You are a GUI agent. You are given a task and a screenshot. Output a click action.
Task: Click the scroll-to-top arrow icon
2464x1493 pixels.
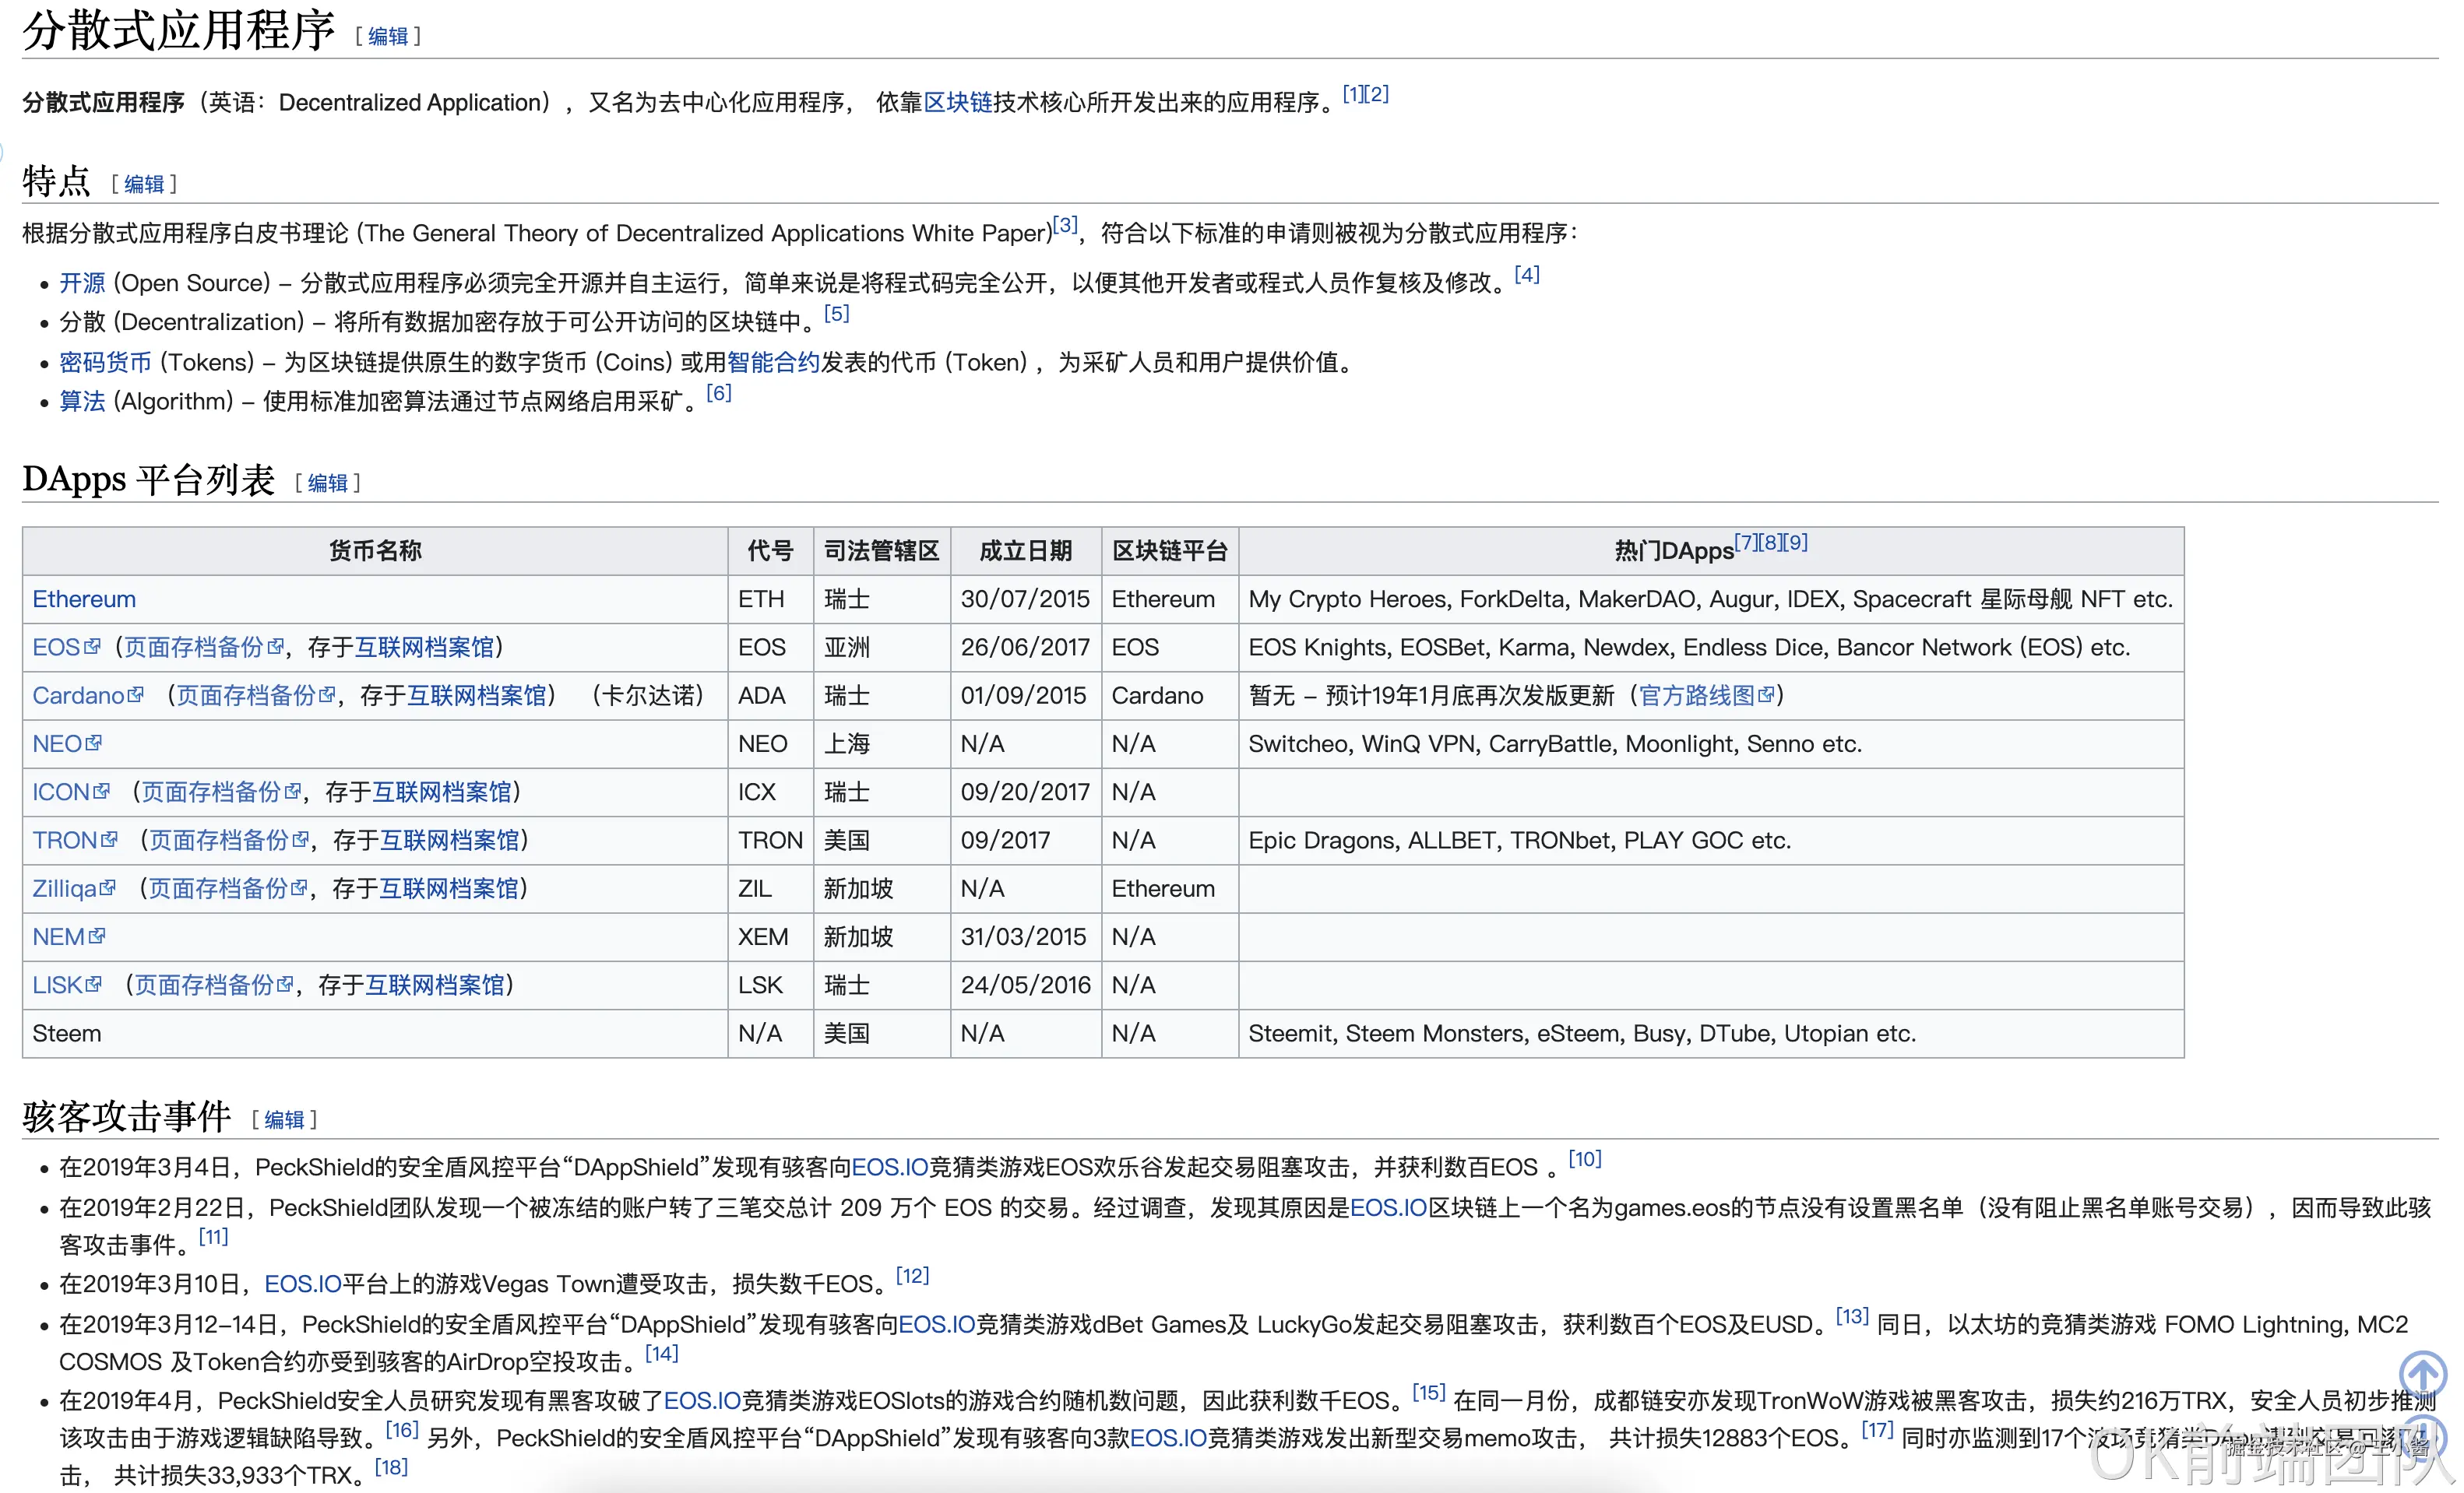pos(2422,1373)
